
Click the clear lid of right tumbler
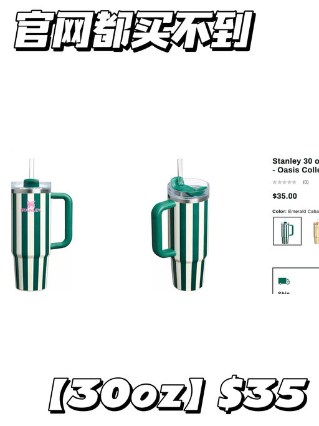pyautogui.click(x=188, y=189)
